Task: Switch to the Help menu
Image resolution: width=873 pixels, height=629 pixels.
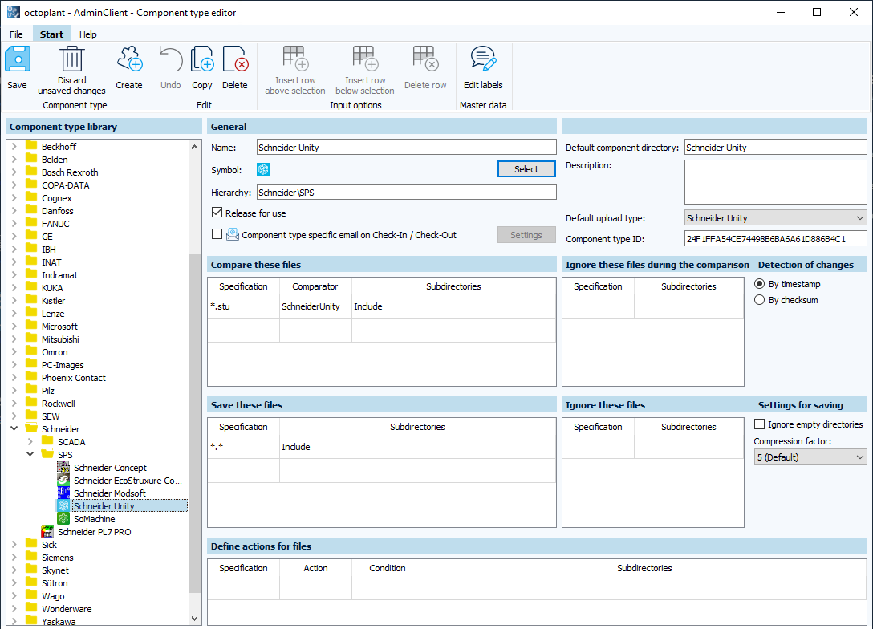Action: tap(87, 34)
